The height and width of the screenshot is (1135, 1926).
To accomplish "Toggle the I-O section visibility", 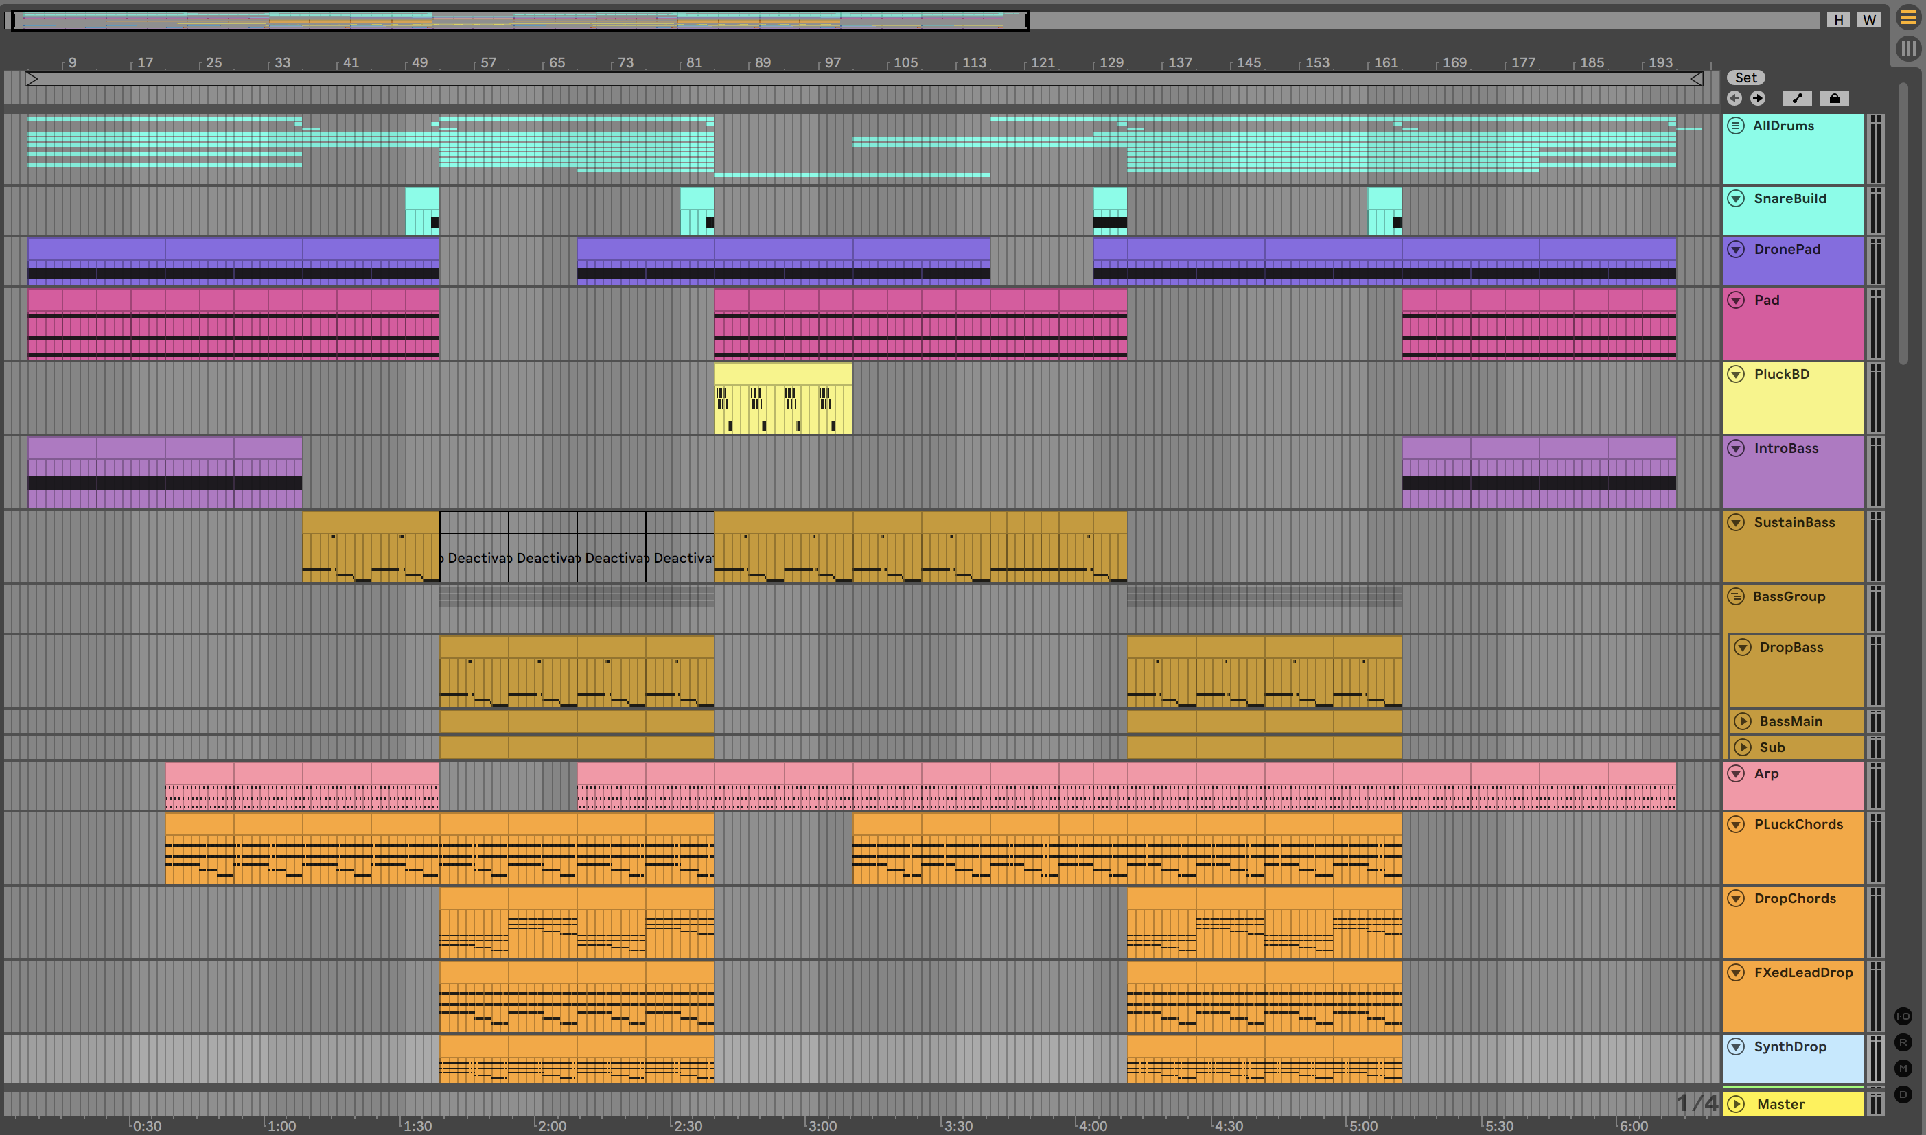I will pos(1903,1016).
